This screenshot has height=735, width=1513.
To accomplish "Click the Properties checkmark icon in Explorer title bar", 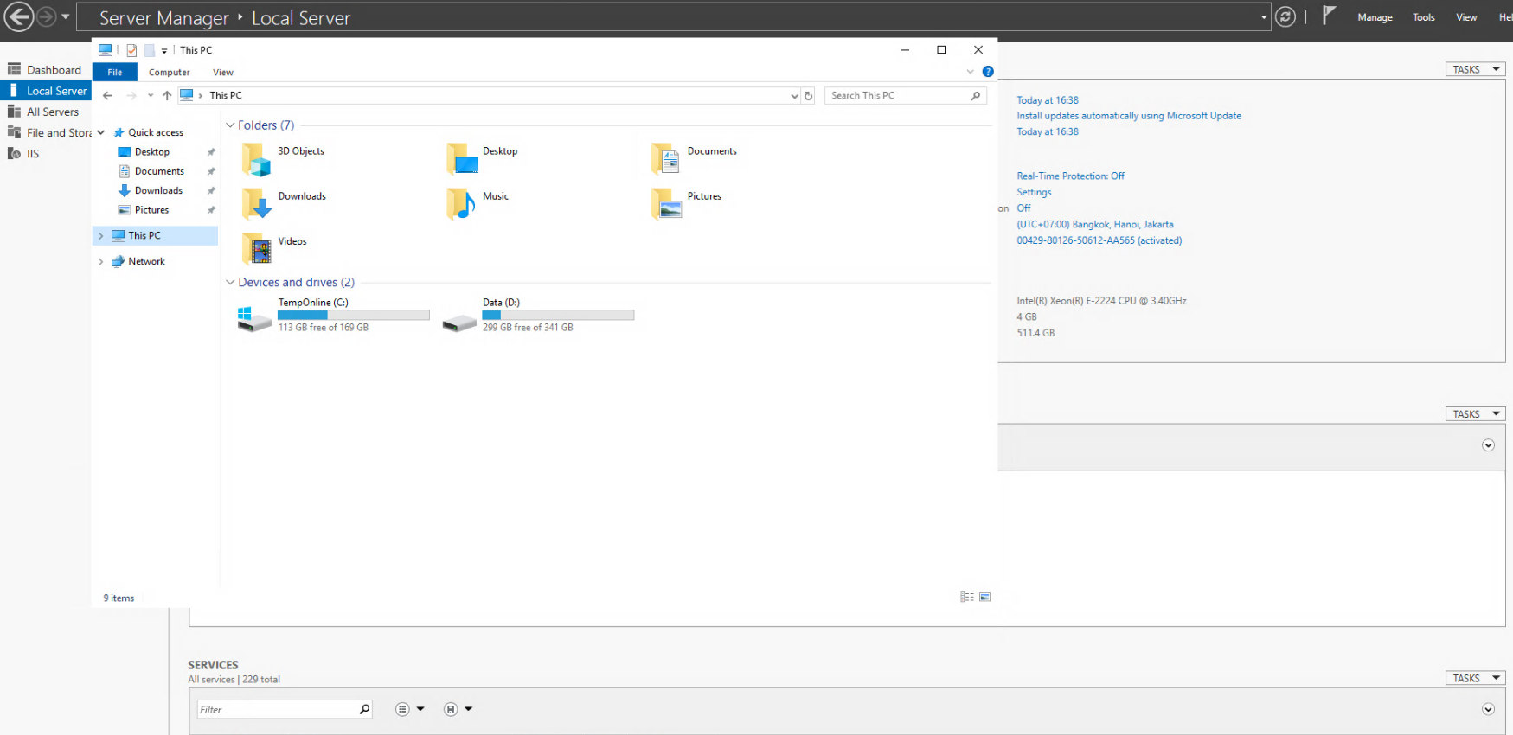I will click(x=131, y=50).
